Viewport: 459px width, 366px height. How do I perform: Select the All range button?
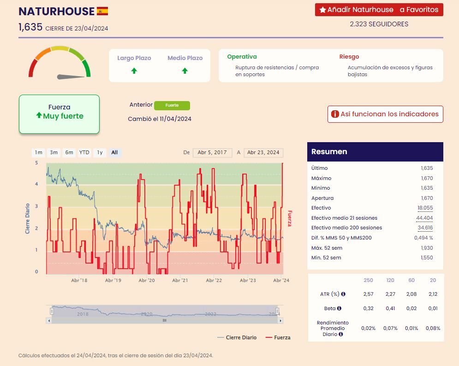click(114, 152)
